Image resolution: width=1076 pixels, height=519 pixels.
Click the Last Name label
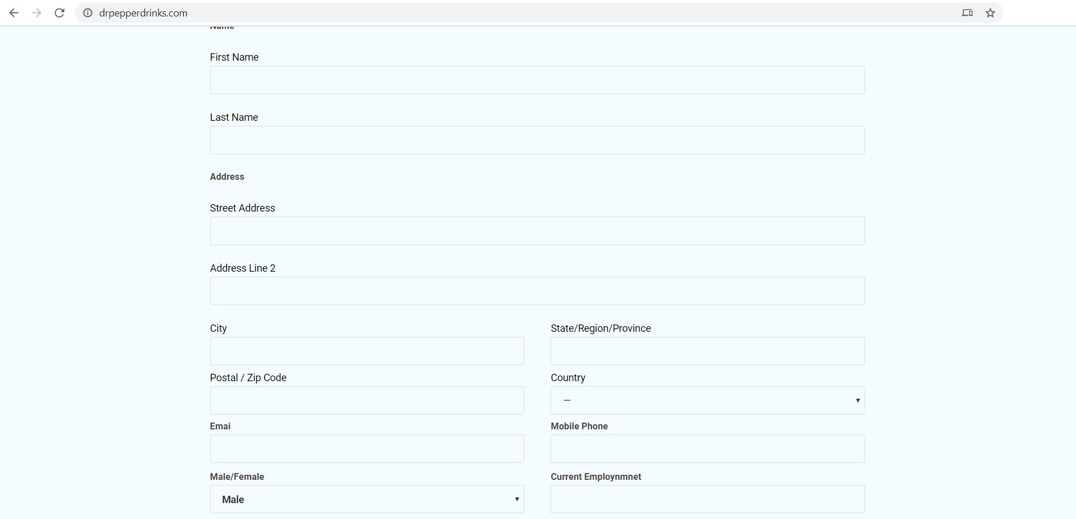point(234,117)
